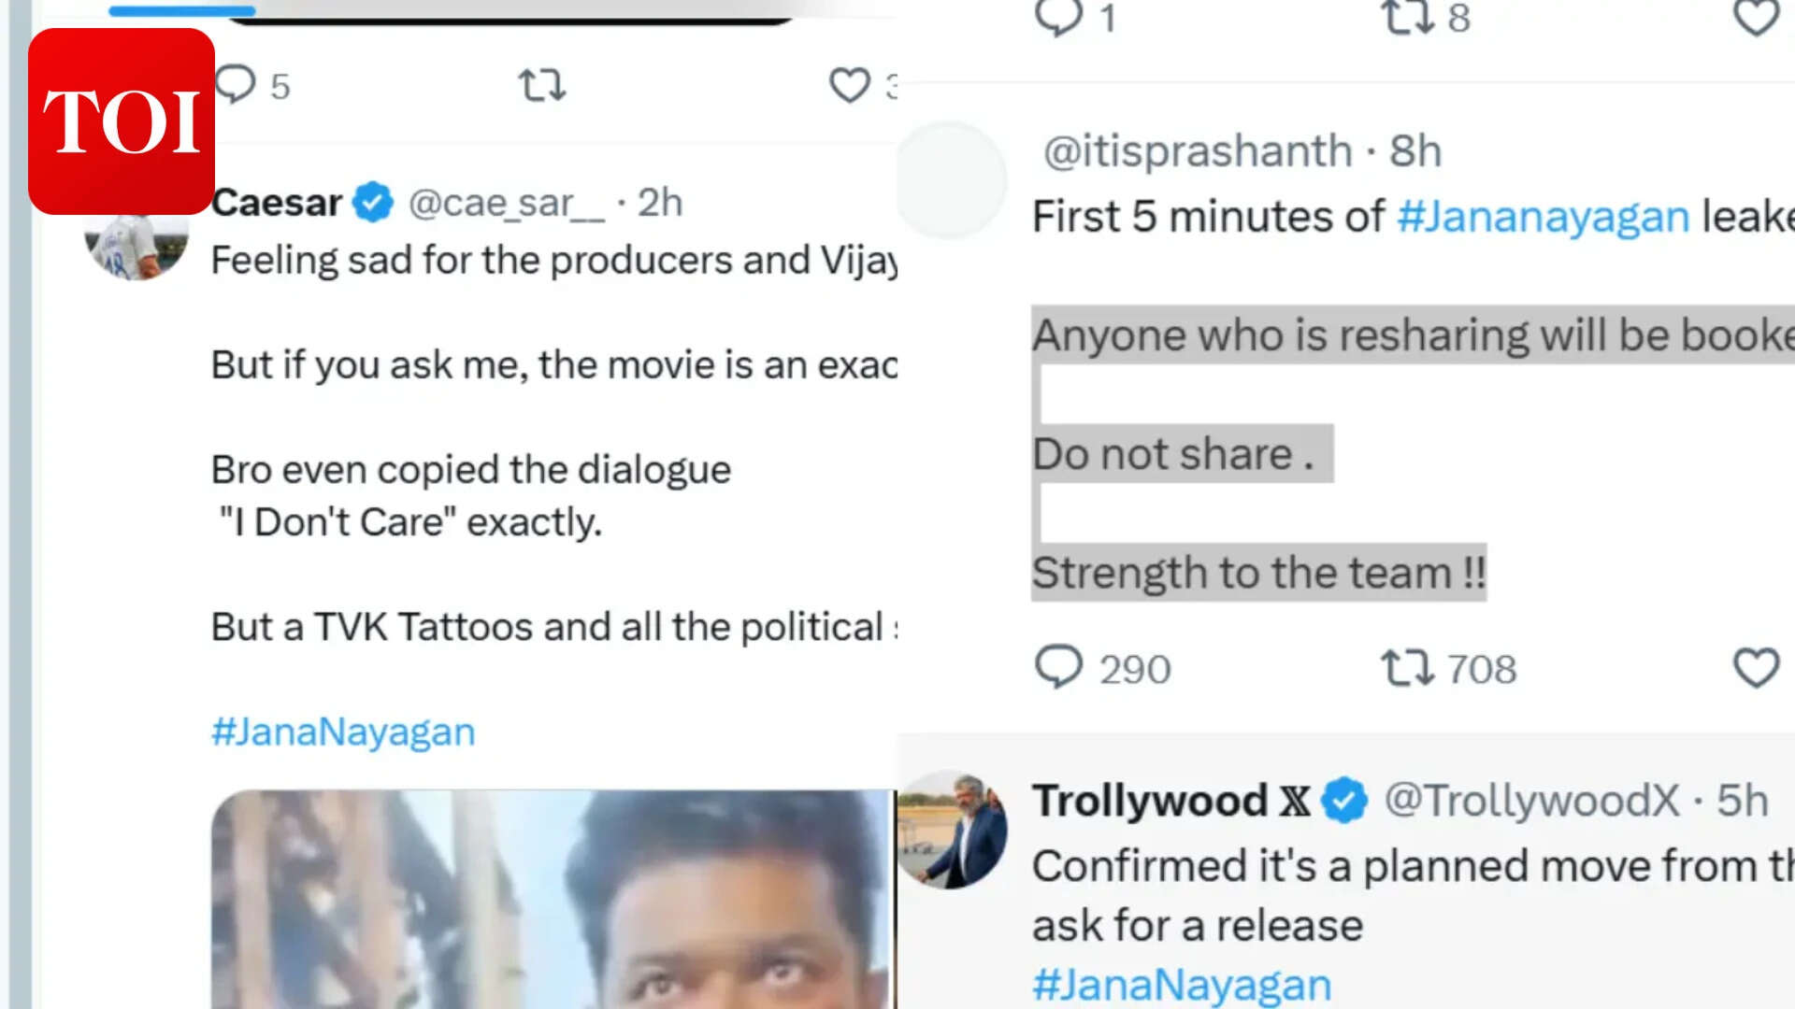Click the retweet icon showing 708 reposts

coord(1408,668)
